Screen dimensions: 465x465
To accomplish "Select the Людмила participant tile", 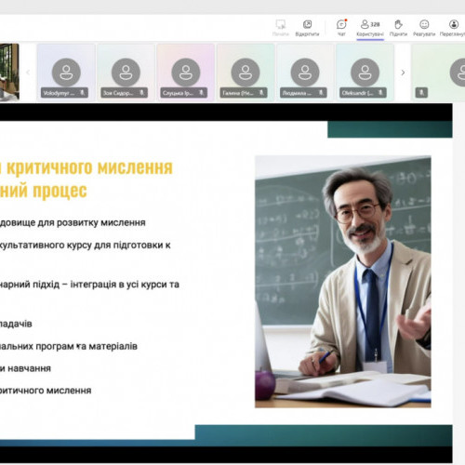I will tap(305, 73).
